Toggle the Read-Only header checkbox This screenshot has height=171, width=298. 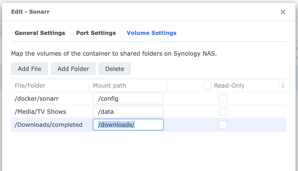pos(207,86)
